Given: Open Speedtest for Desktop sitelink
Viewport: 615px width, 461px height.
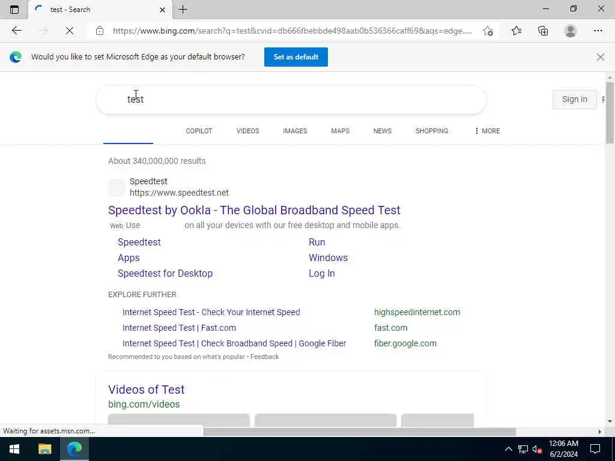Looking at the screenshot, I should (x=165, y=274).
